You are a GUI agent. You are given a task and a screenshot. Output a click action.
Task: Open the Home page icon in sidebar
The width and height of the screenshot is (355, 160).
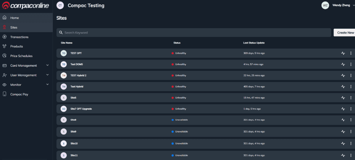[4, 18]
